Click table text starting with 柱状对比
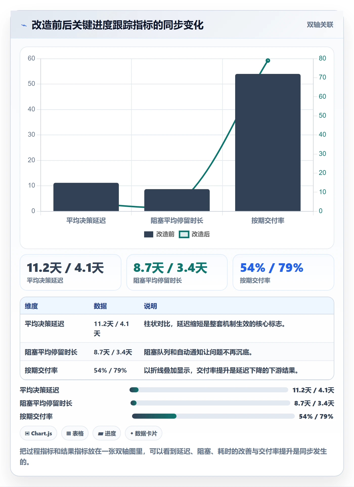354x487 pixels. pos(215,324)
